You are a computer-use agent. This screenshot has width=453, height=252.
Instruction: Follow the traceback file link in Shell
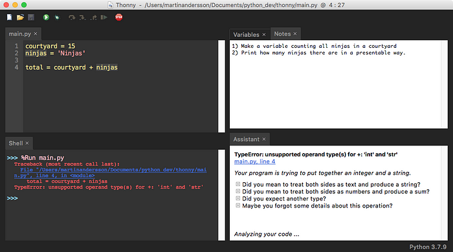point(111,173)
